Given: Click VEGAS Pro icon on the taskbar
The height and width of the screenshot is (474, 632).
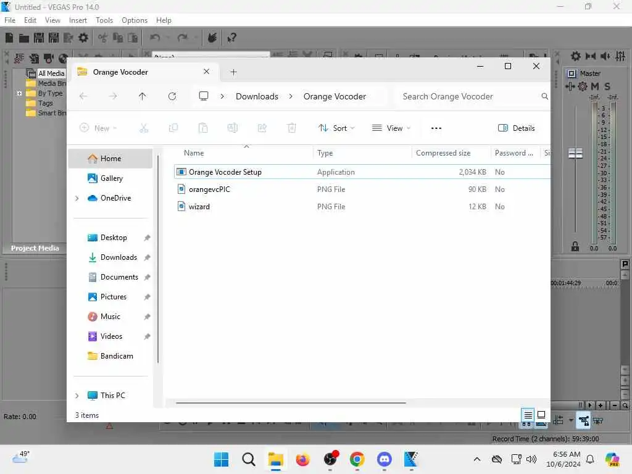Looking at the screenshot, I should point(411,459).
